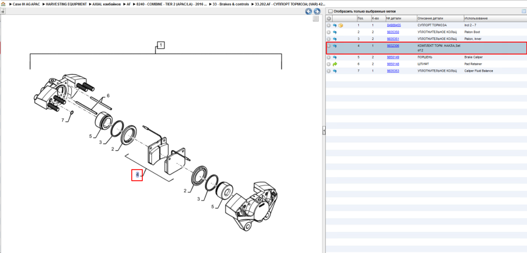
Task: Select 'СУППОРТ ТОРМОЗА' description cell
Action: coord(432,25)
